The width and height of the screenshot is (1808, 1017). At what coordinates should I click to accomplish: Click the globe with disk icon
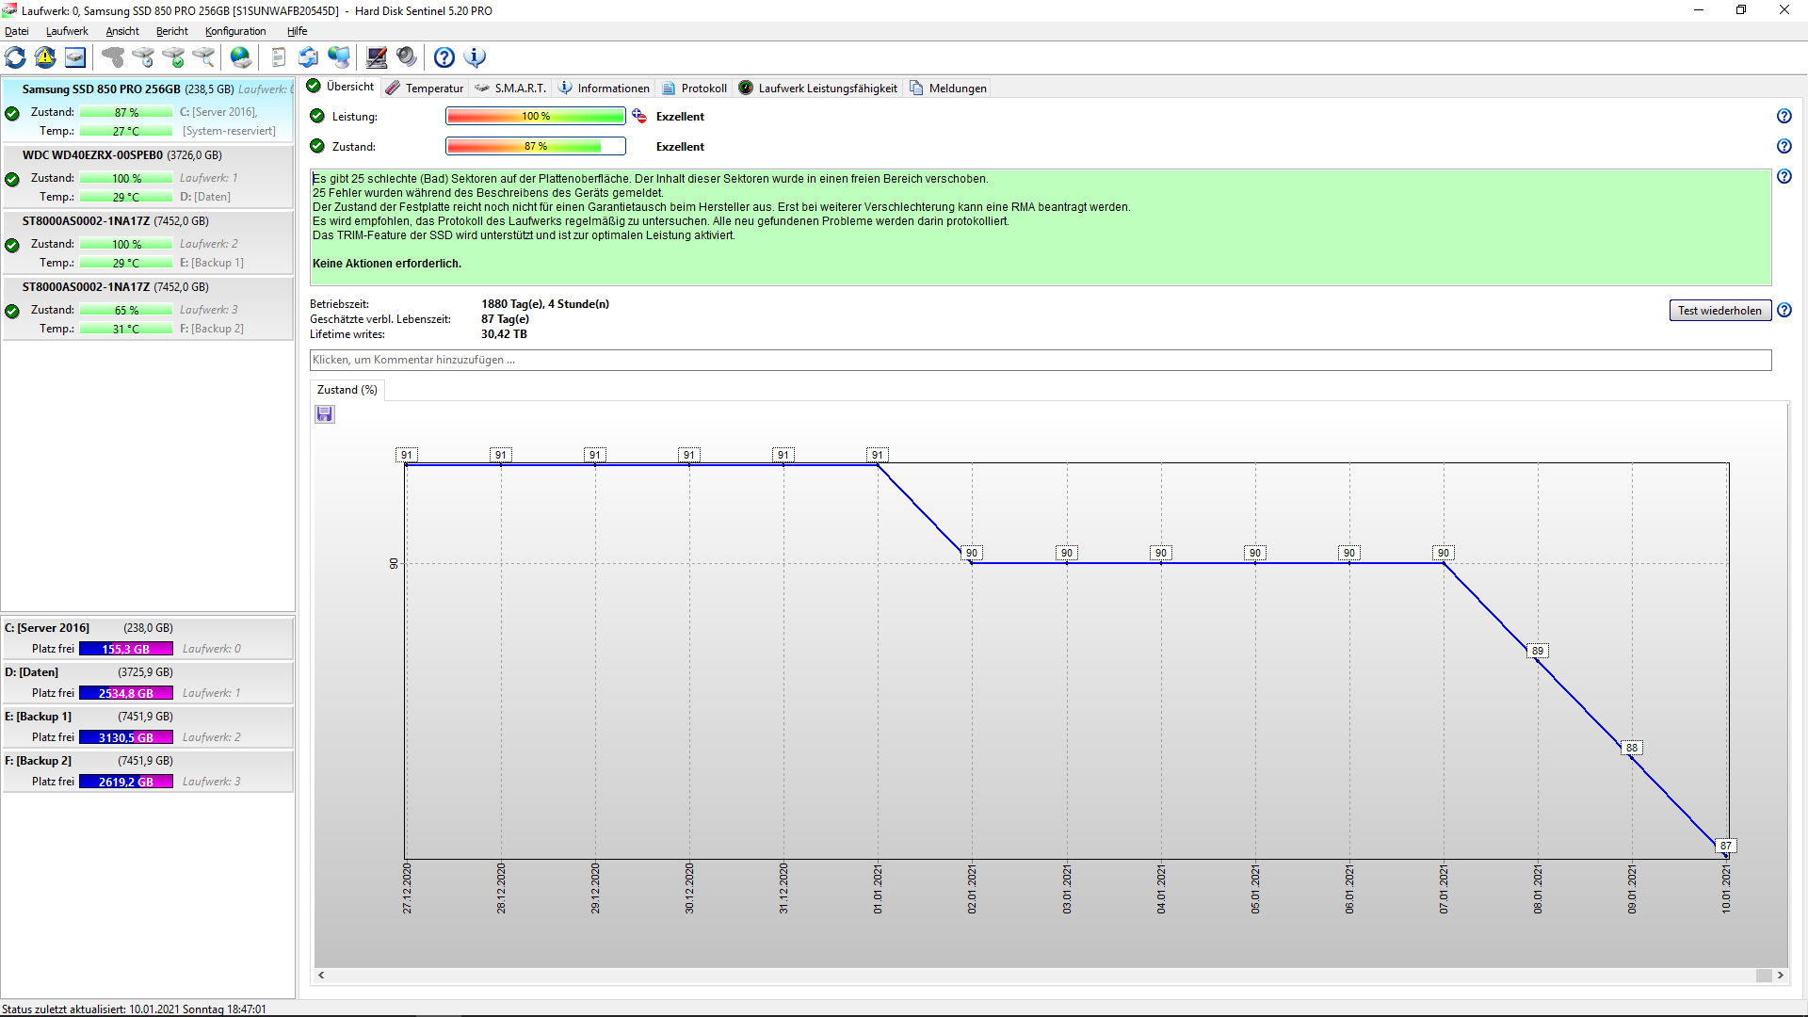[x=241, y=57]
